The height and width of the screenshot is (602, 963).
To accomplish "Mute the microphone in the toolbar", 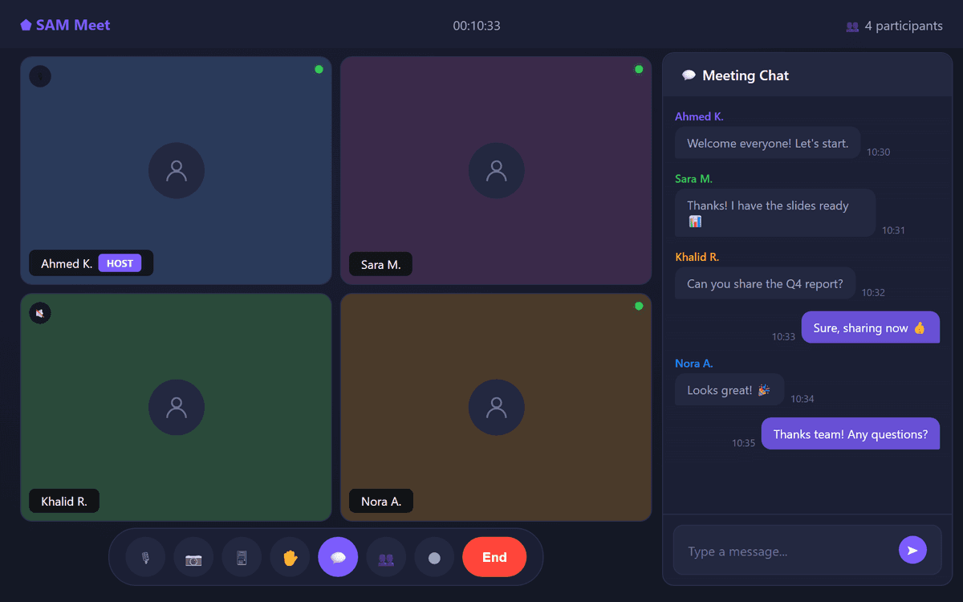I will click(x=145, y=557).
